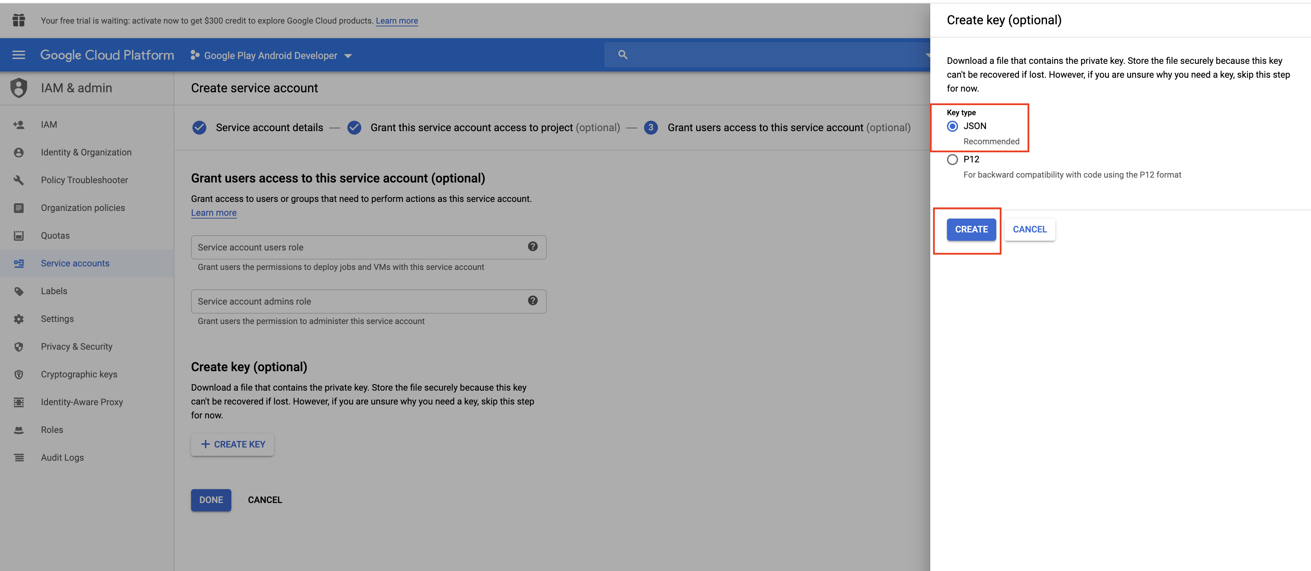Click the Identity & Organization person icon
The height and width of the screenshot is (571, 1311).
(x=19, y=152)
